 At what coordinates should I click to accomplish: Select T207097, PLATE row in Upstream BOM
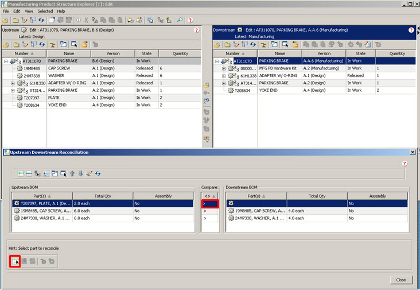(x=103, y=203)
